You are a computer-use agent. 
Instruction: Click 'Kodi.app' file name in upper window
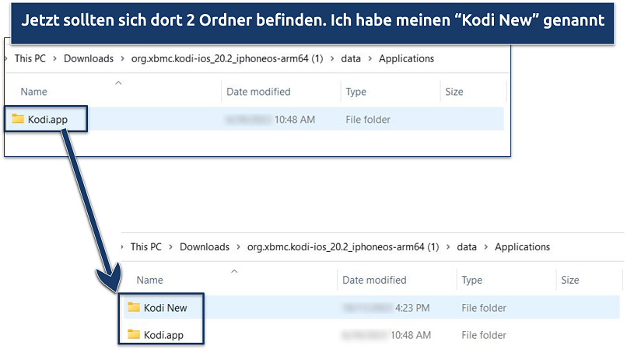point(47,120)
